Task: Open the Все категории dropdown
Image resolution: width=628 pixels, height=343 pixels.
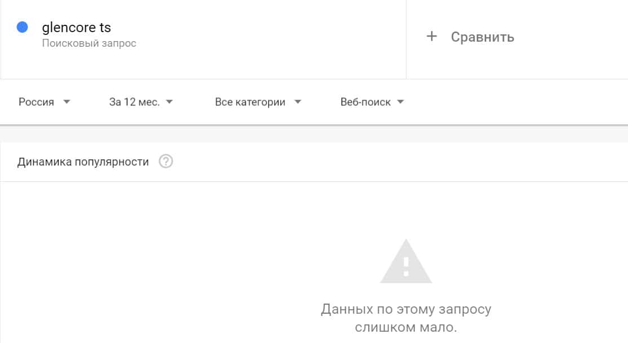Action: [x=250, y=102]
